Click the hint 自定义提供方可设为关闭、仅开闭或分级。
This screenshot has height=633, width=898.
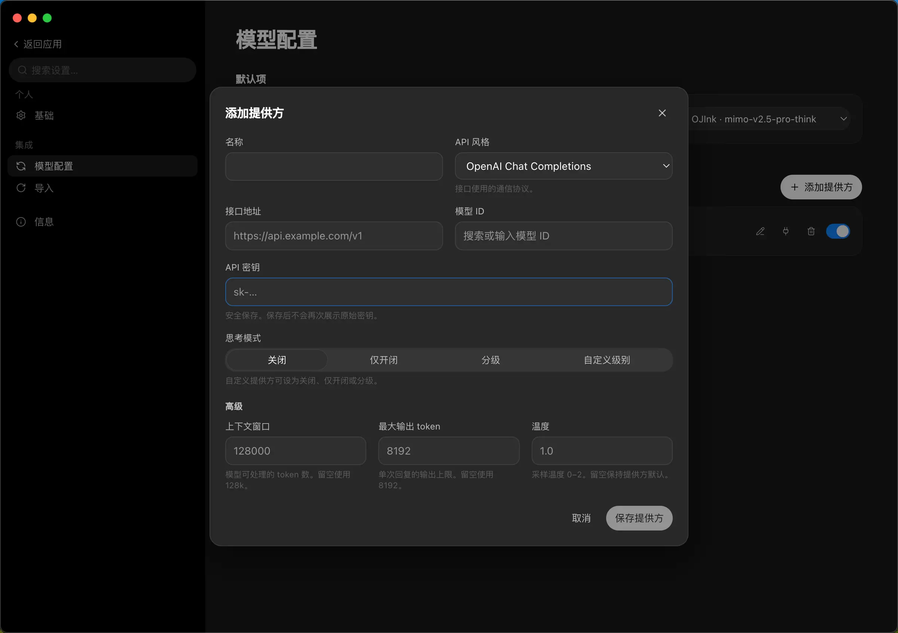(303, 381)
